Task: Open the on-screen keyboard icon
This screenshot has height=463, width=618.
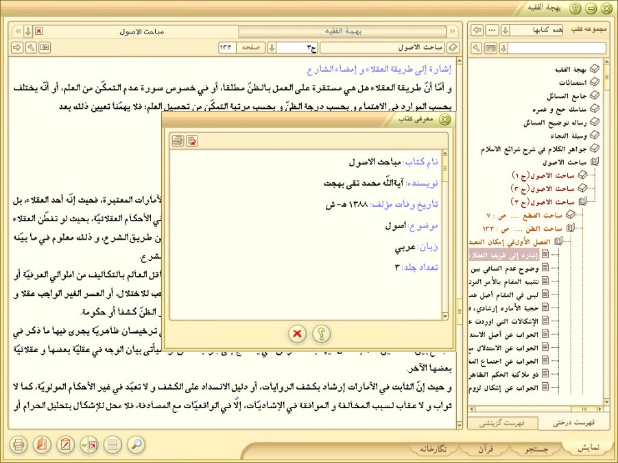Action: point(490,49)
